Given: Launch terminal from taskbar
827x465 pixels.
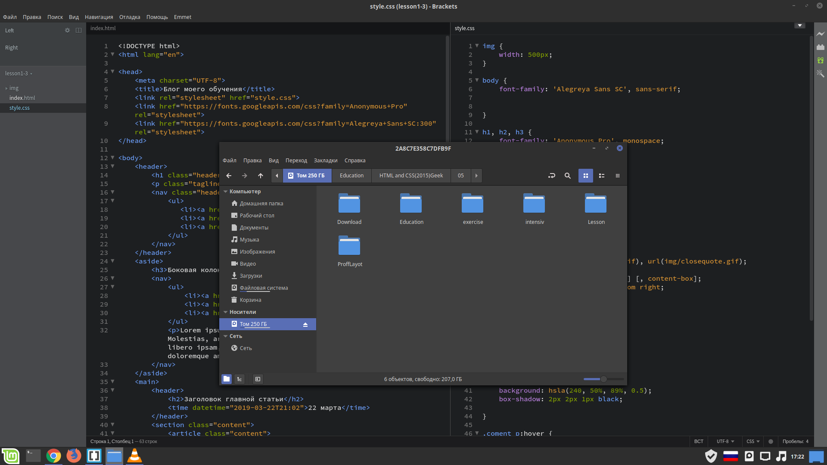Looking at the screenshot, I should coord(33,456).
